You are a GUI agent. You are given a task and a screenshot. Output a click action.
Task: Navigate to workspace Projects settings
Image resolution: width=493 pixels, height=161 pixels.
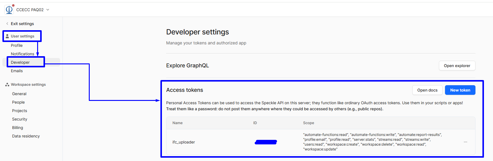pyautogui.click(x=20, y=111)
